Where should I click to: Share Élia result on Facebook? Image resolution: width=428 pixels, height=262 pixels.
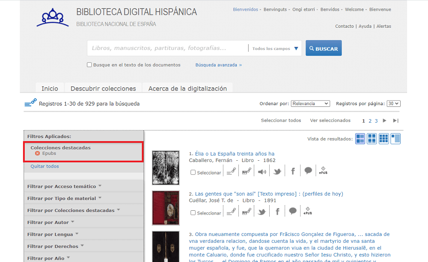pos(293,171)
